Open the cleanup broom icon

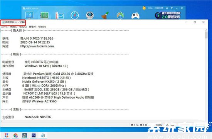click(105, 15)
